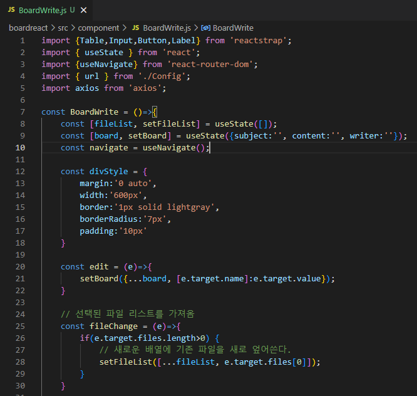417x396 pixels.
Task: Select the BoardWrite.js tab
Action: coord(46,10)
